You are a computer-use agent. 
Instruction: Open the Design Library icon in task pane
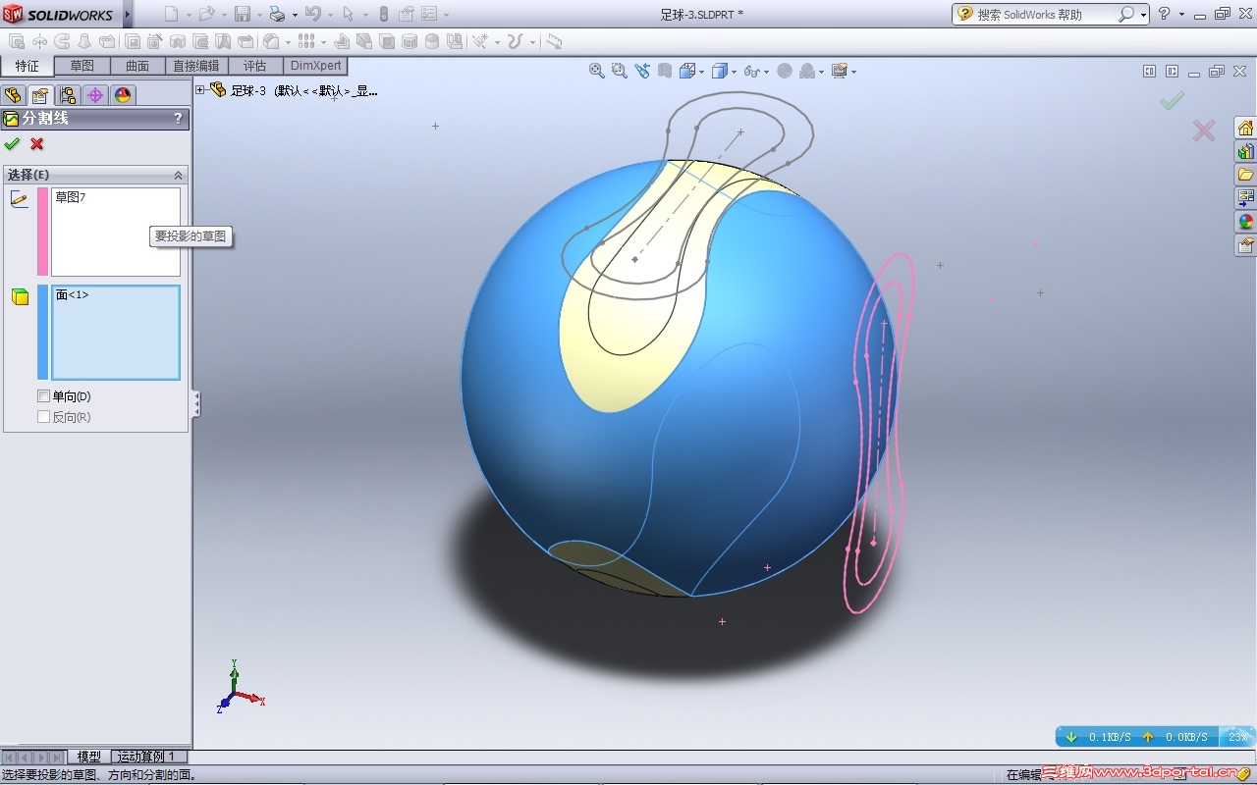(1246, 152)
